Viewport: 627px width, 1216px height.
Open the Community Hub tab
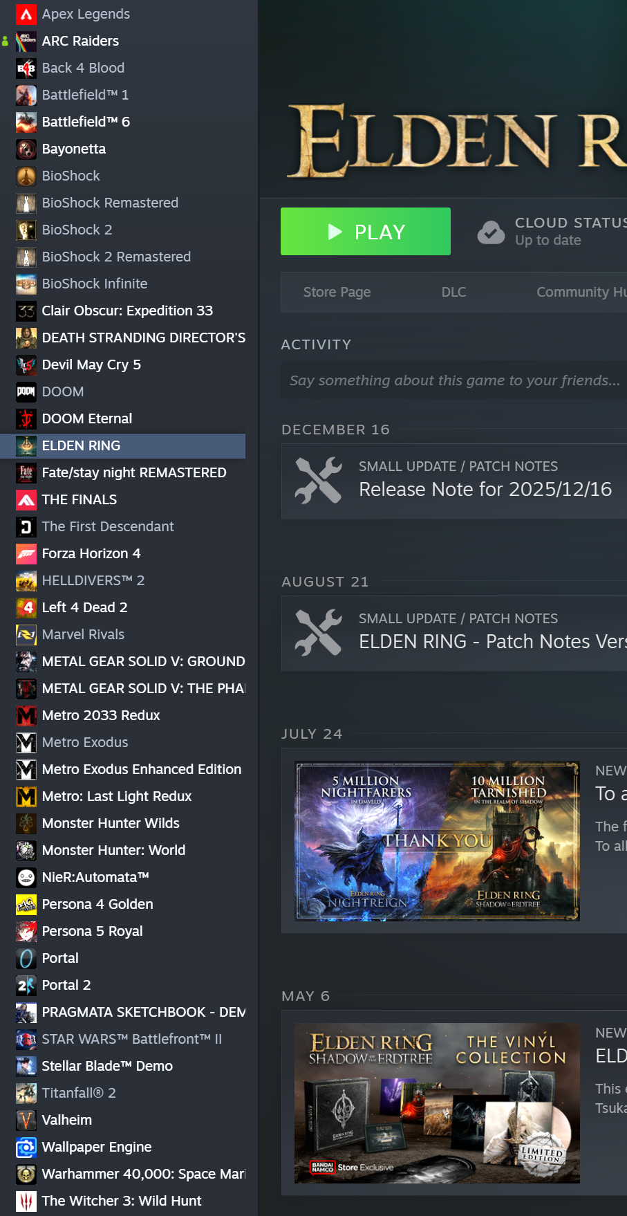pos(581,292)
